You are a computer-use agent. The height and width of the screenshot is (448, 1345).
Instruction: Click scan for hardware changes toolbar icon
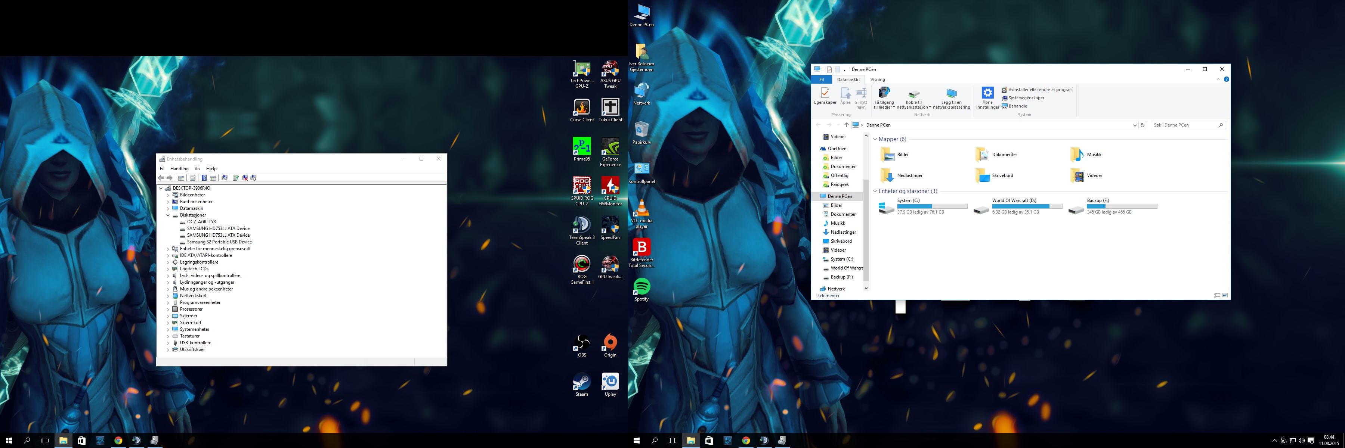click(225, 178)
